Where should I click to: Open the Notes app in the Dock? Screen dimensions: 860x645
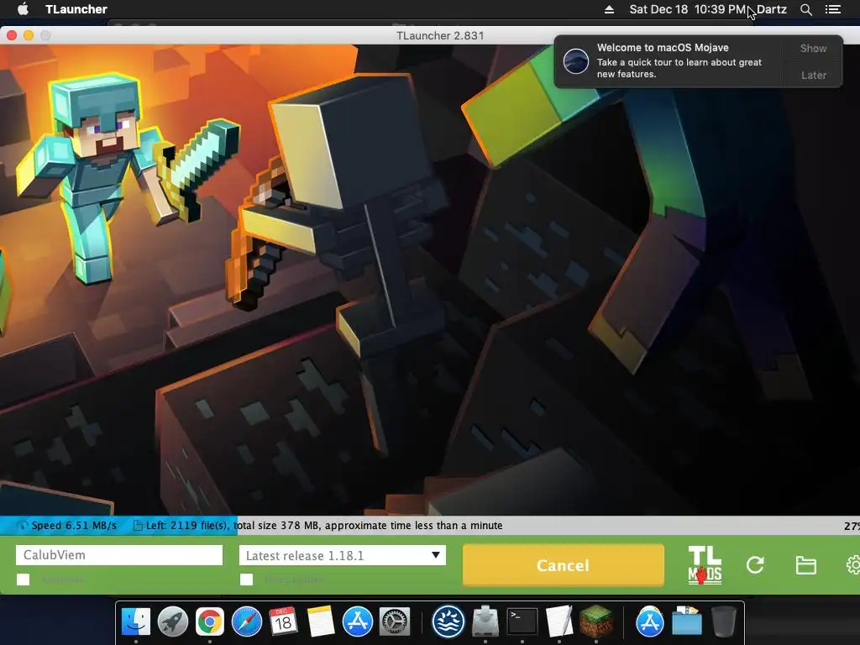pyautogui.click(x=320, y=622)
